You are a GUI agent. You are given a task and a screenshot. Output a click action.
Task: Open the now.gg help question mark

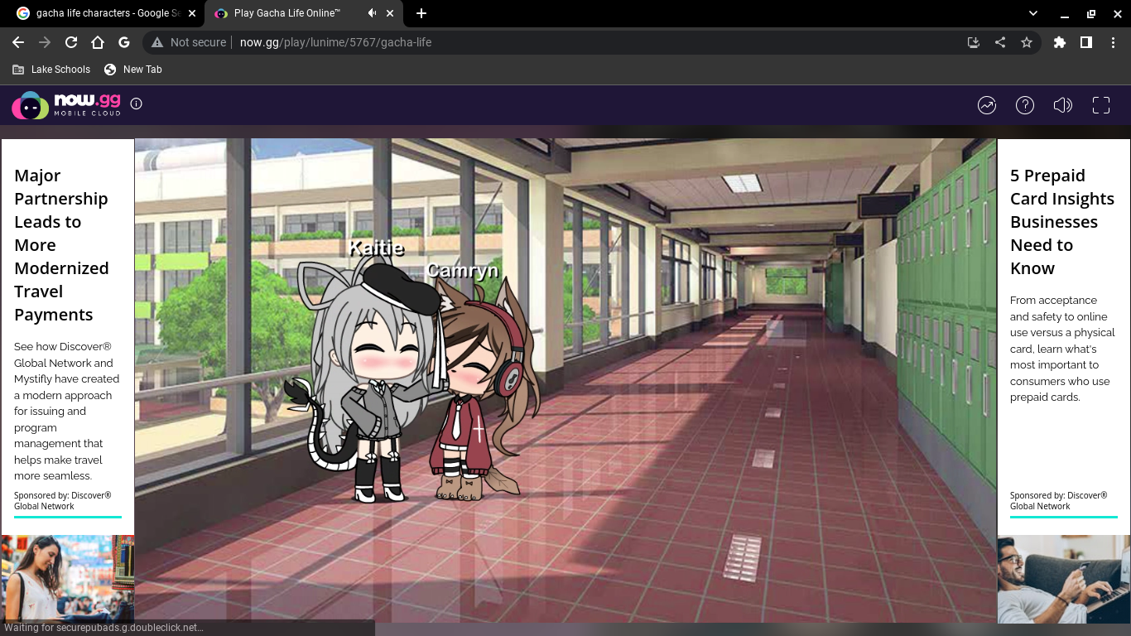(x=1025, y=105)
